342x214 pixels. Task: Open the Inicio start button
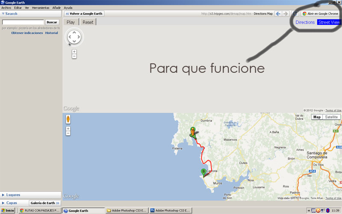[8, 211]
